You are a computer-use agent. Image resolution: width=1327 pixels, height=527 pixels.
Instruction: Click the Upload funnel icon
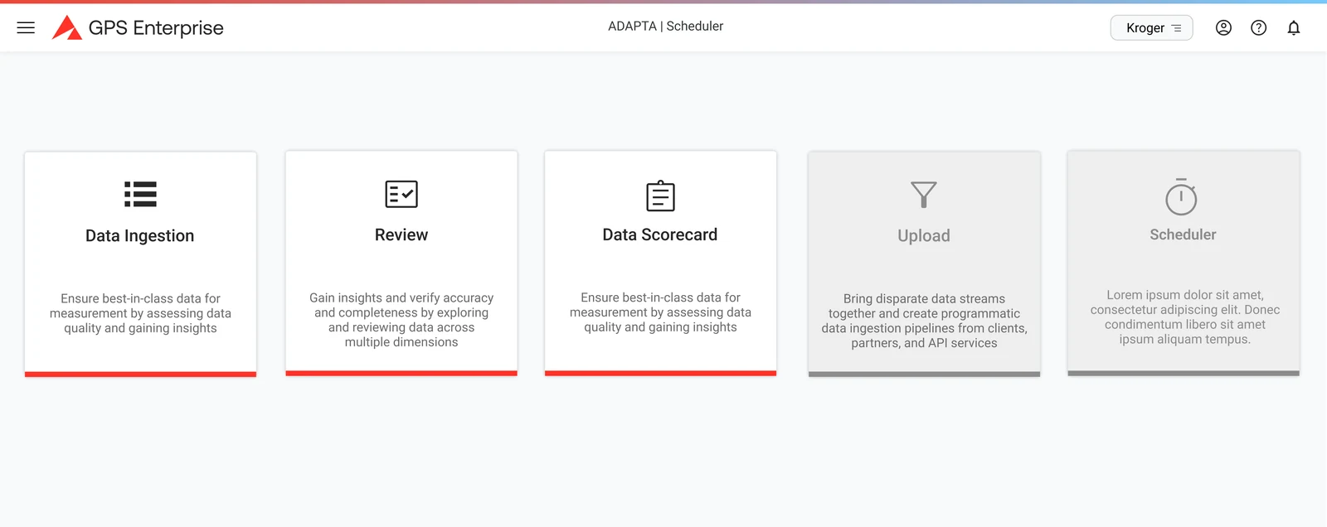tap(923, 195)
